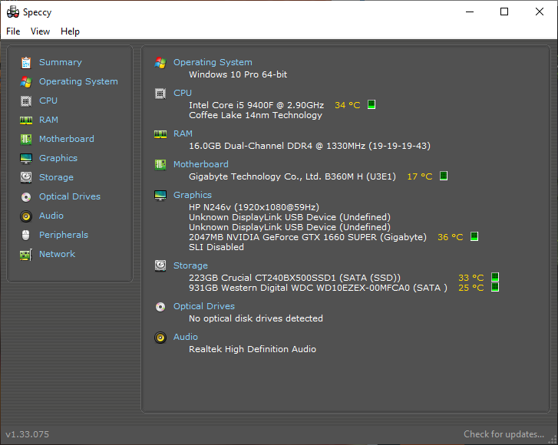Open the Help menu
Image resolution: width=558 pixels, height=445 pixels.
pyautogui.click(x=70, y=31)
